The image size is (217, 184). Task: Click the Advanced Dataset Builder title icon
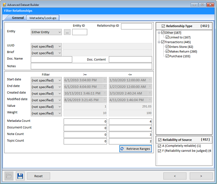(x=5, y=5)
